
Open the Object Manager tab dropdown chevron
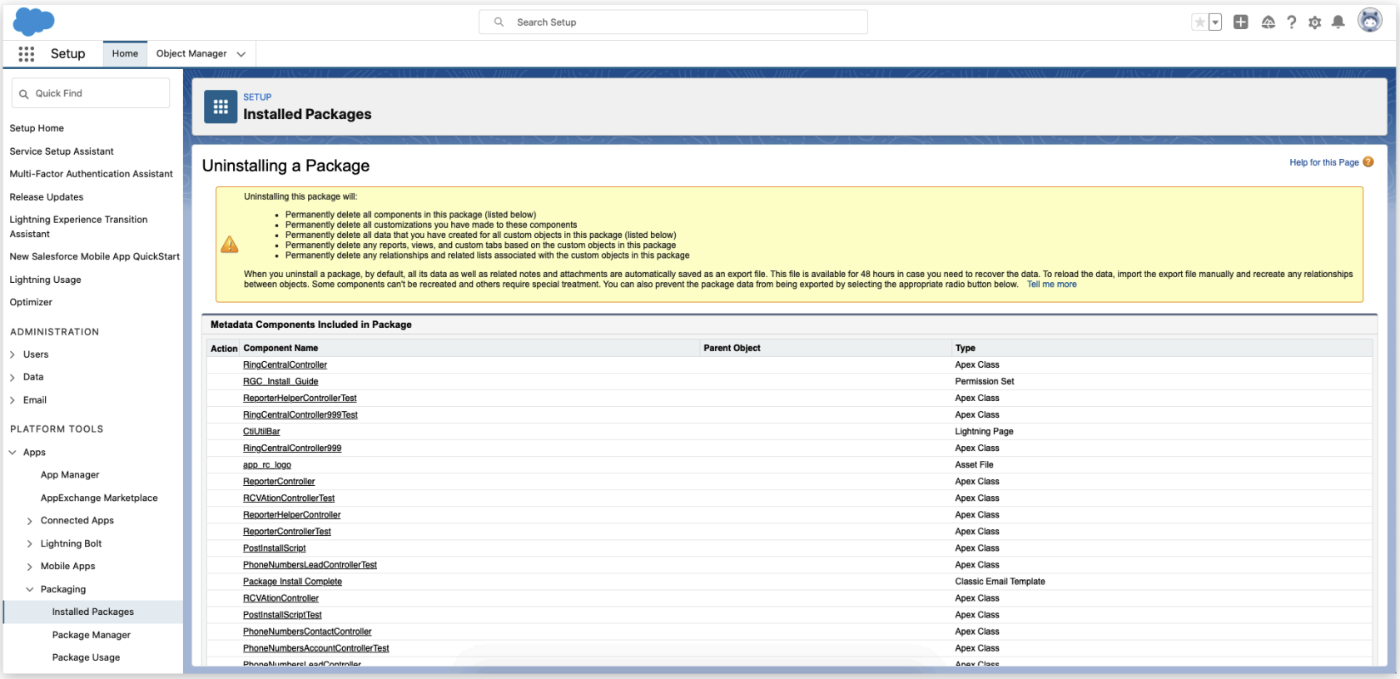tap(241, 54)
